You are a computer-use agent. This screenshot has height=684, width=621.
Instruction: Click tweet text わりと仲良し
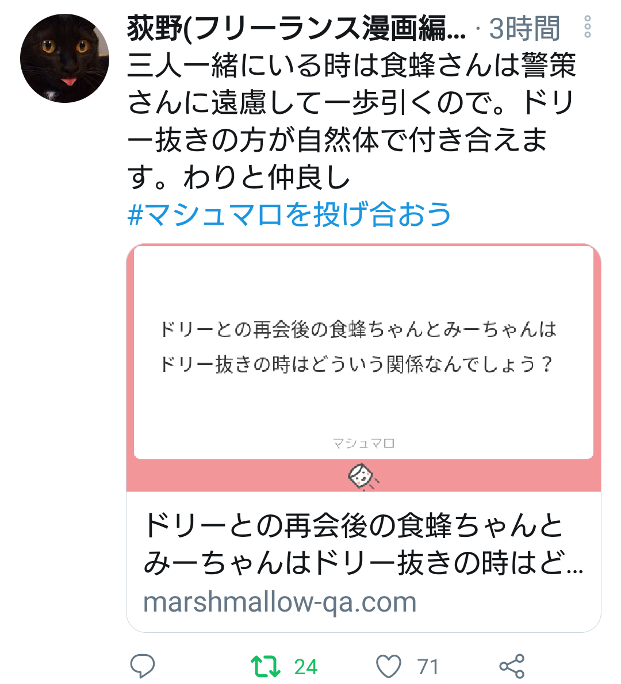(x=267, y=177)
